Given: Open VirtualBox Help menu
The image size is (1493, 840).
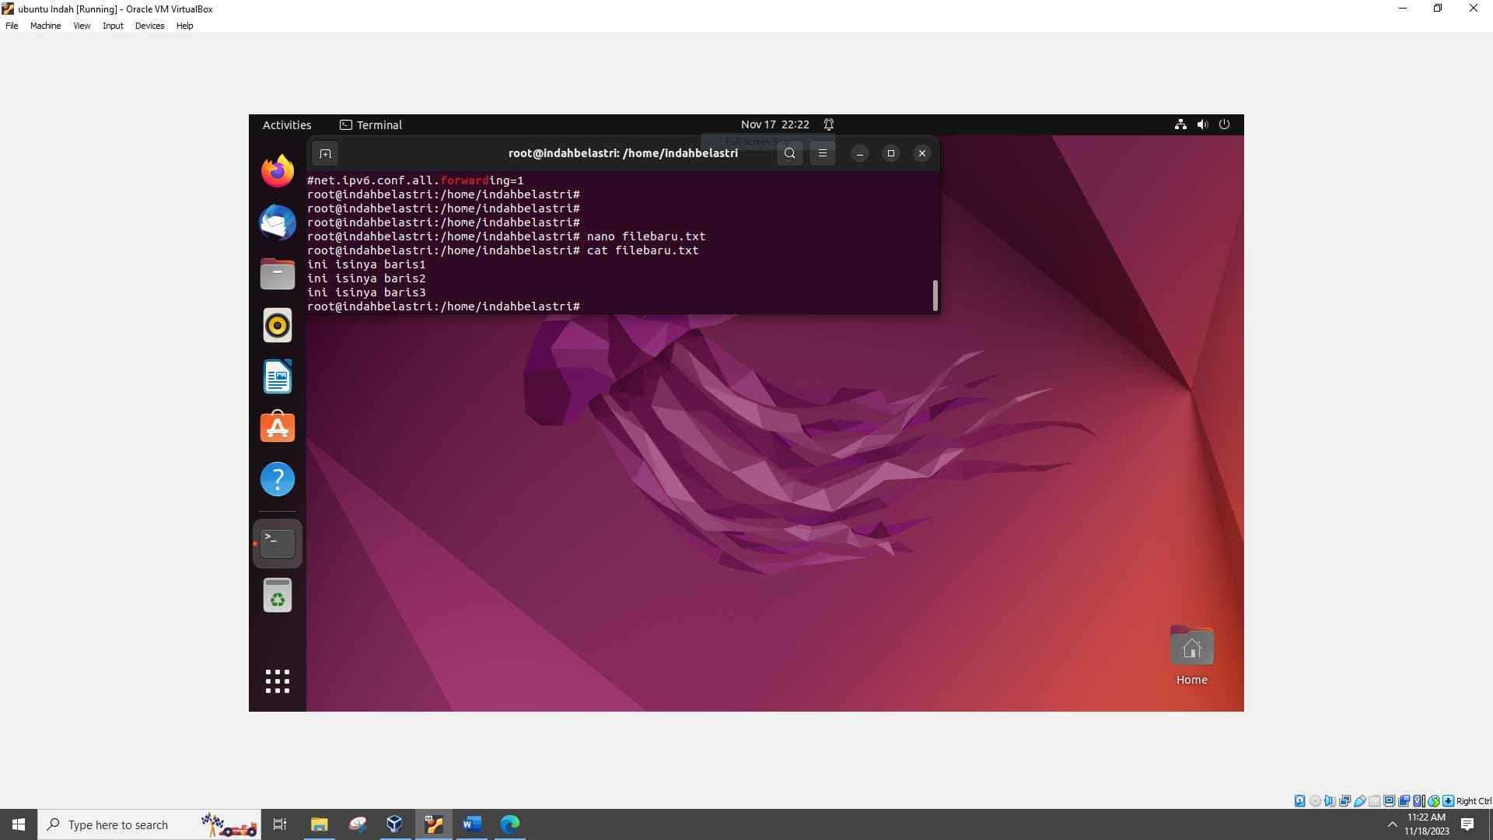Looking at the screenshot, I should [x=184, y=26].
